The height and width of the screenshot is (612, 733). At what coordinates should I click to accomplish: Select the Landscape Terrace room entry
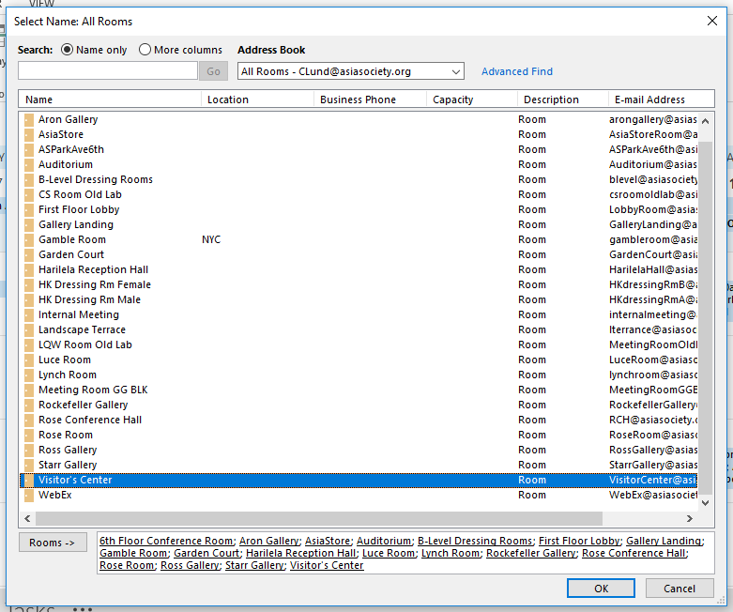[82, 329]
